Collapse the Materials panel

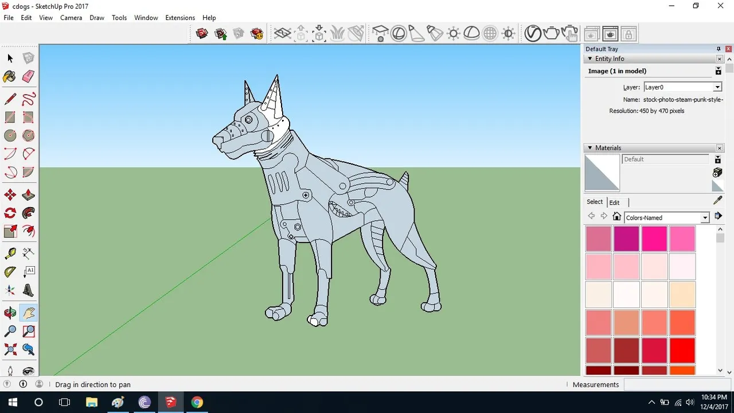[x=589, y=147]
